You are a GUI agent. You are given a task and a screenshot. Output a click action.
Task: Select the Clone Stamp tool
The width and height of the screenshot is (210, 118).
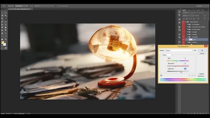click(x=2, y=25)
